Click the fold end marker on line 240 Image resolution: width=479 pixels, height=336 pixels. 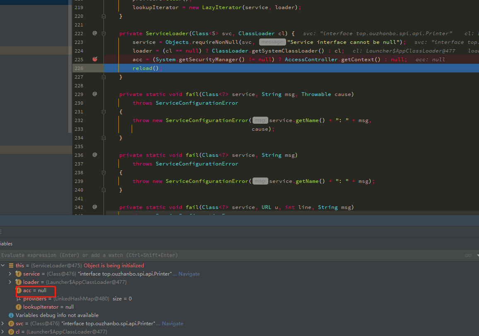pyautogui.click(x=104, y=190)
